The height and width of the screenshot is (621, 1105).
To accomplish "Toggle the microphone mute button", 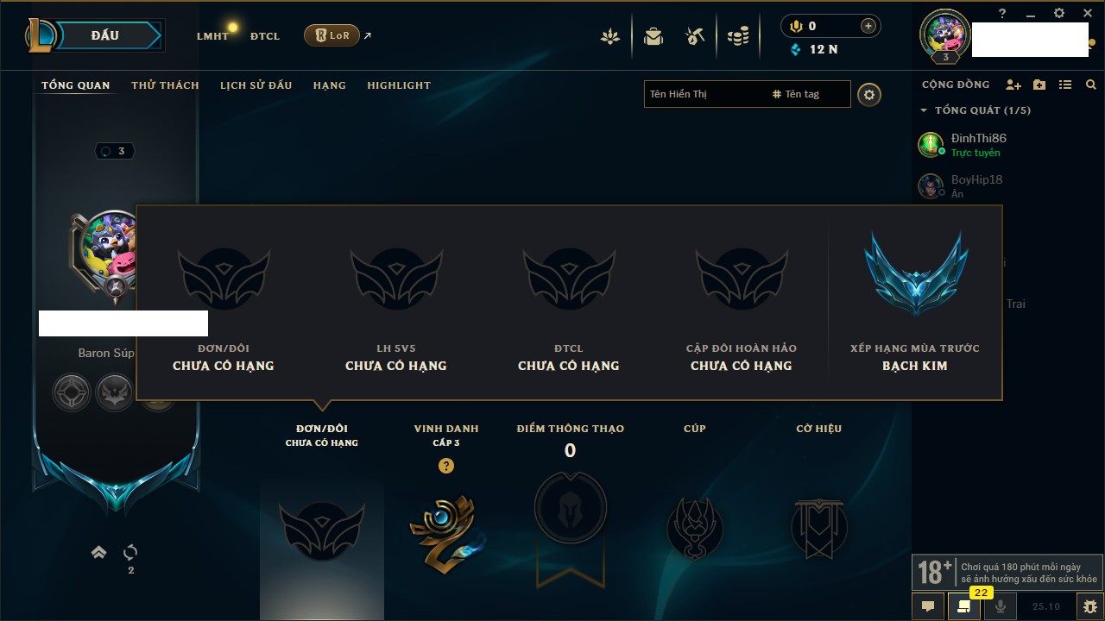I will 1001,606.
